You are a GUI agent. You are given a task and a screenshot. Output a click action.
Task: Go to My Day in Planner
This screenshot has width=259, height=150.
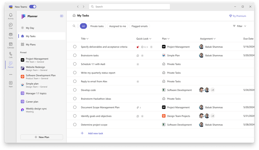(x=30, y=28)
